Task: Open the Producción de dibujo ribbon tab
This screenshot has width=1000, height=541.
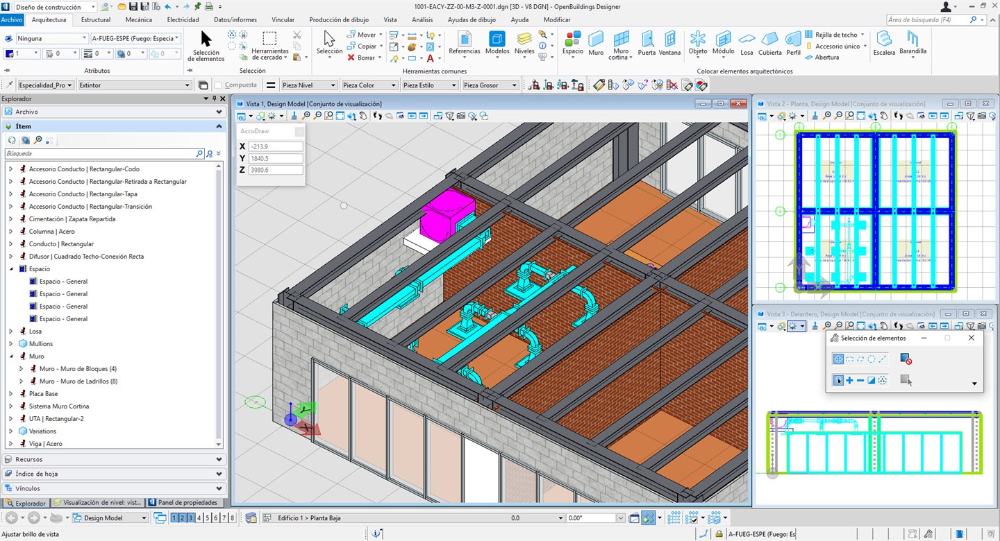Action: click(x=338, y=20)
